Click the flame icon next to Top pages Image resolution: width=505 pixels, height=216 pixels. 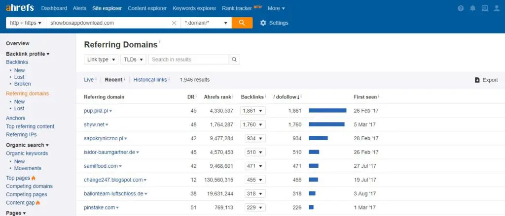click(x=34, y=178)
